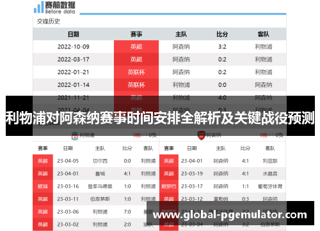
Task: Click 曼城 in the Liverpool recent matches
Action: click(100, 174)
